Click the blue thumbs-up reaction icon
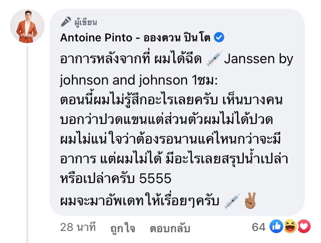This screenshot has height=243, width=321. (x=276, y=226)
